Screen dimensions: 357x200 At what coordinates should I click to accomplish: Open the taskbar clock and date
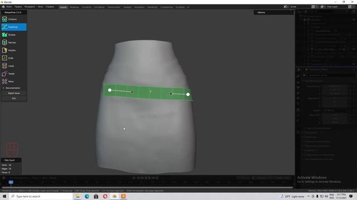point(341,196)
